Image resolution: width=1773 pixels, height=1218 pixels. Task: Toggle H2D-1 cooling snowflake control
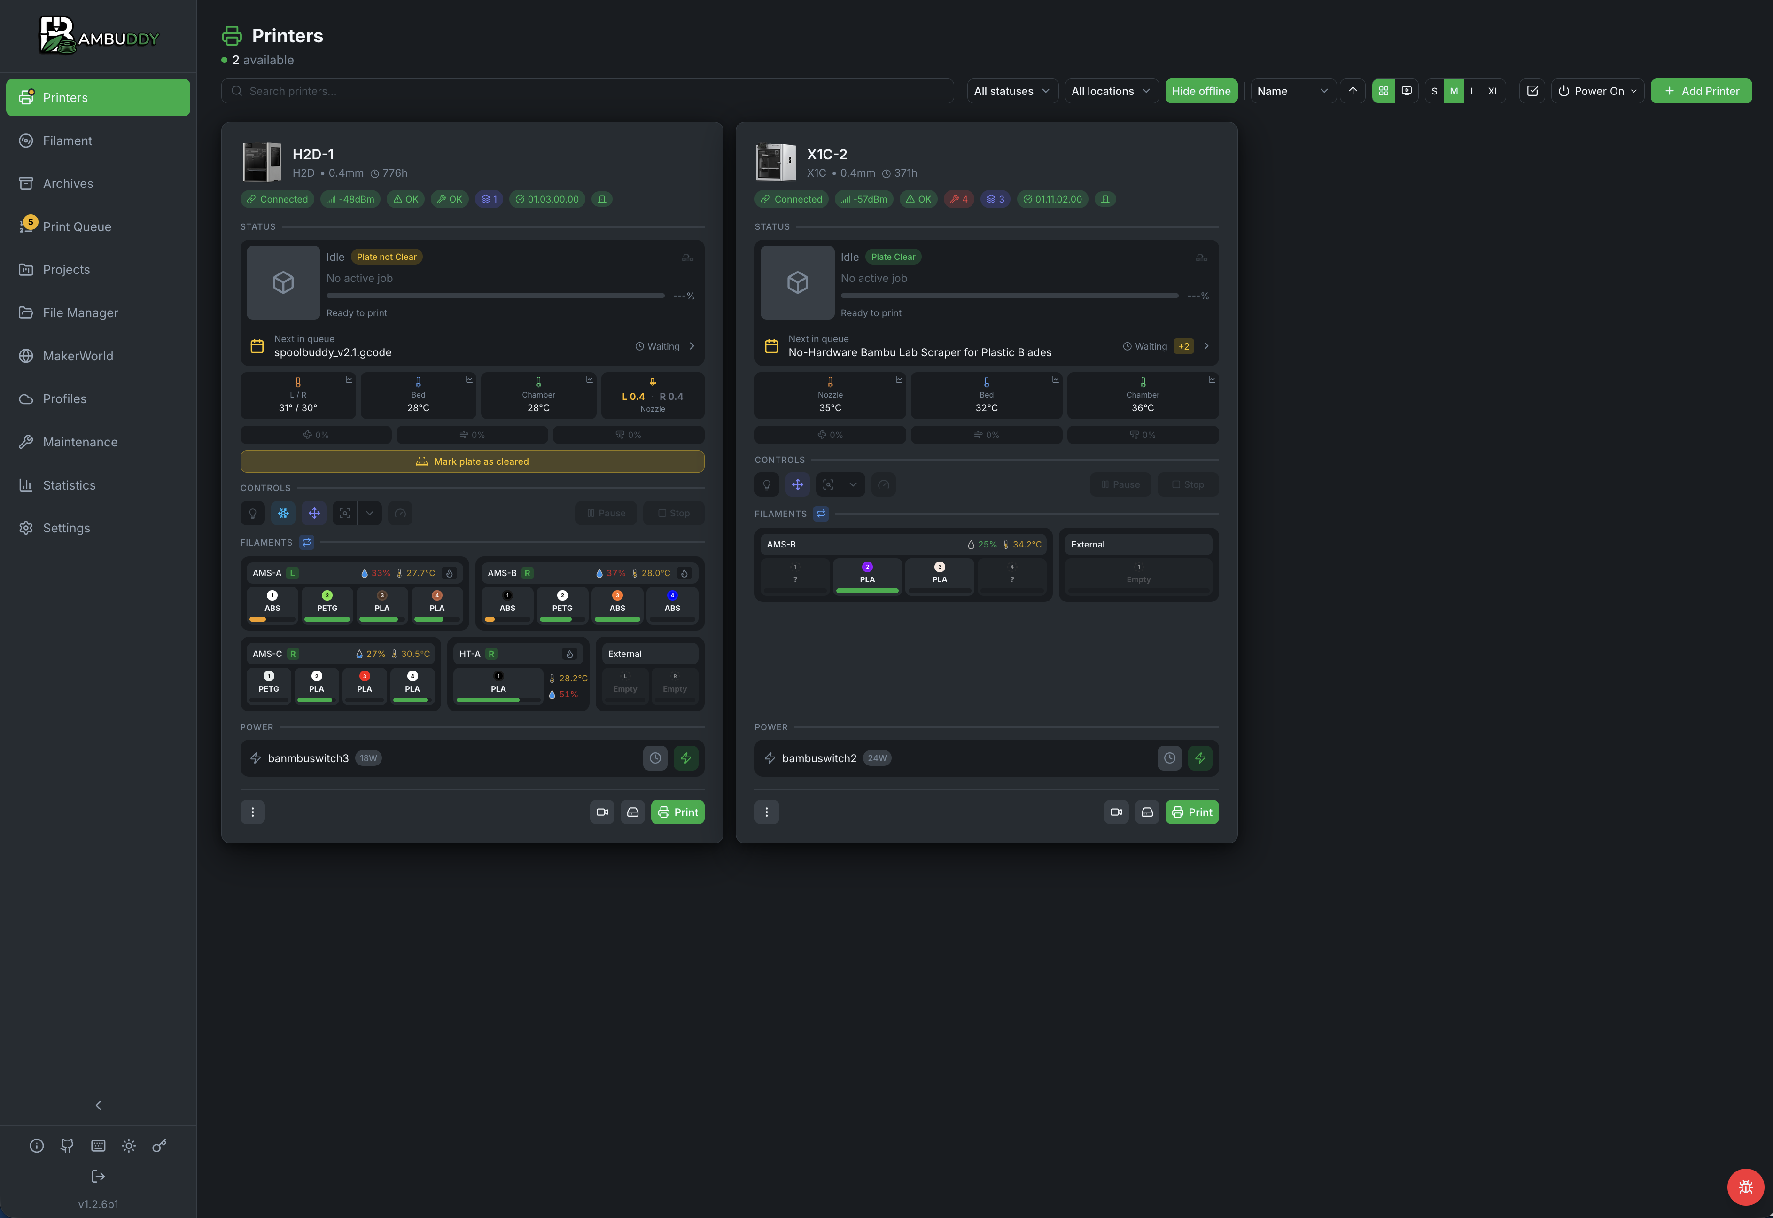point(283,514)
